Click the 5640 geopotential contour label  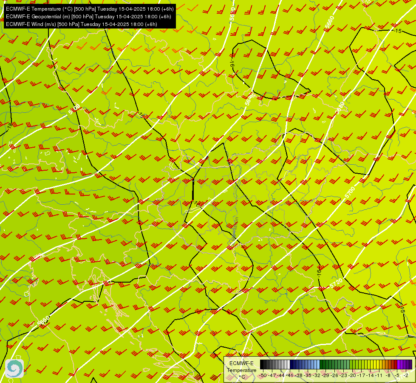[x=249, y=100]
